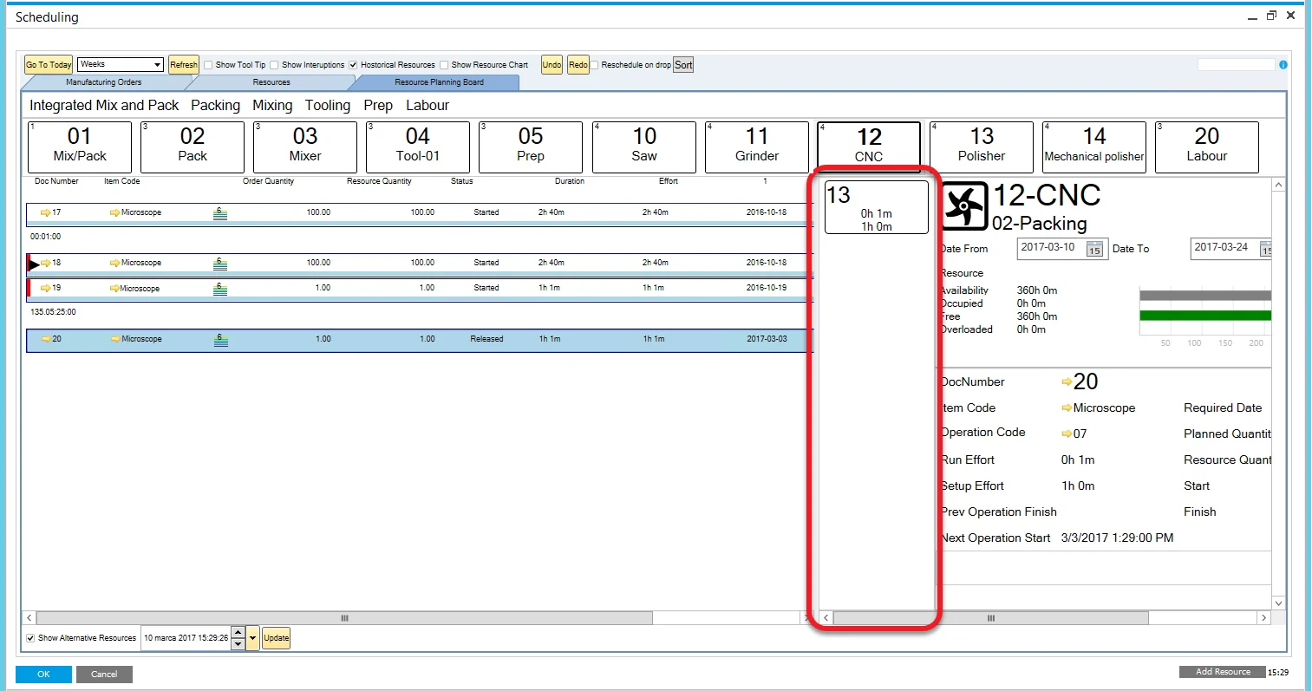This screenshot has width=1312, height=691.
Task: Click the Microscope item arrow in row 19
Action: pyautogui.click(x=114, y=289)
